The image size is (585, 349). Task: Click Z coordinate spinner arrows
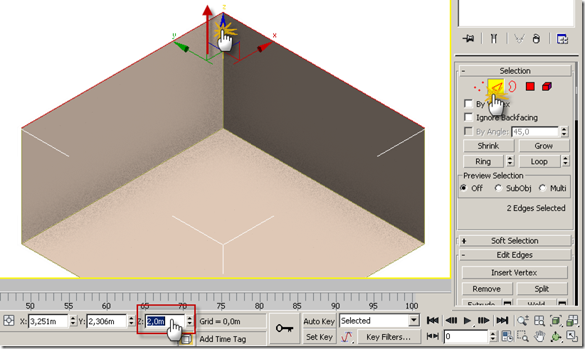[190, 321]
